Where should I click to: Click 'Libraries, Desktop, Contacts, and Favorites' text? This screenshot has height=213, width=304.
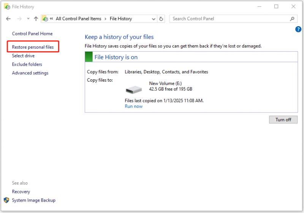pyautogui.click(x=166, y=72)
